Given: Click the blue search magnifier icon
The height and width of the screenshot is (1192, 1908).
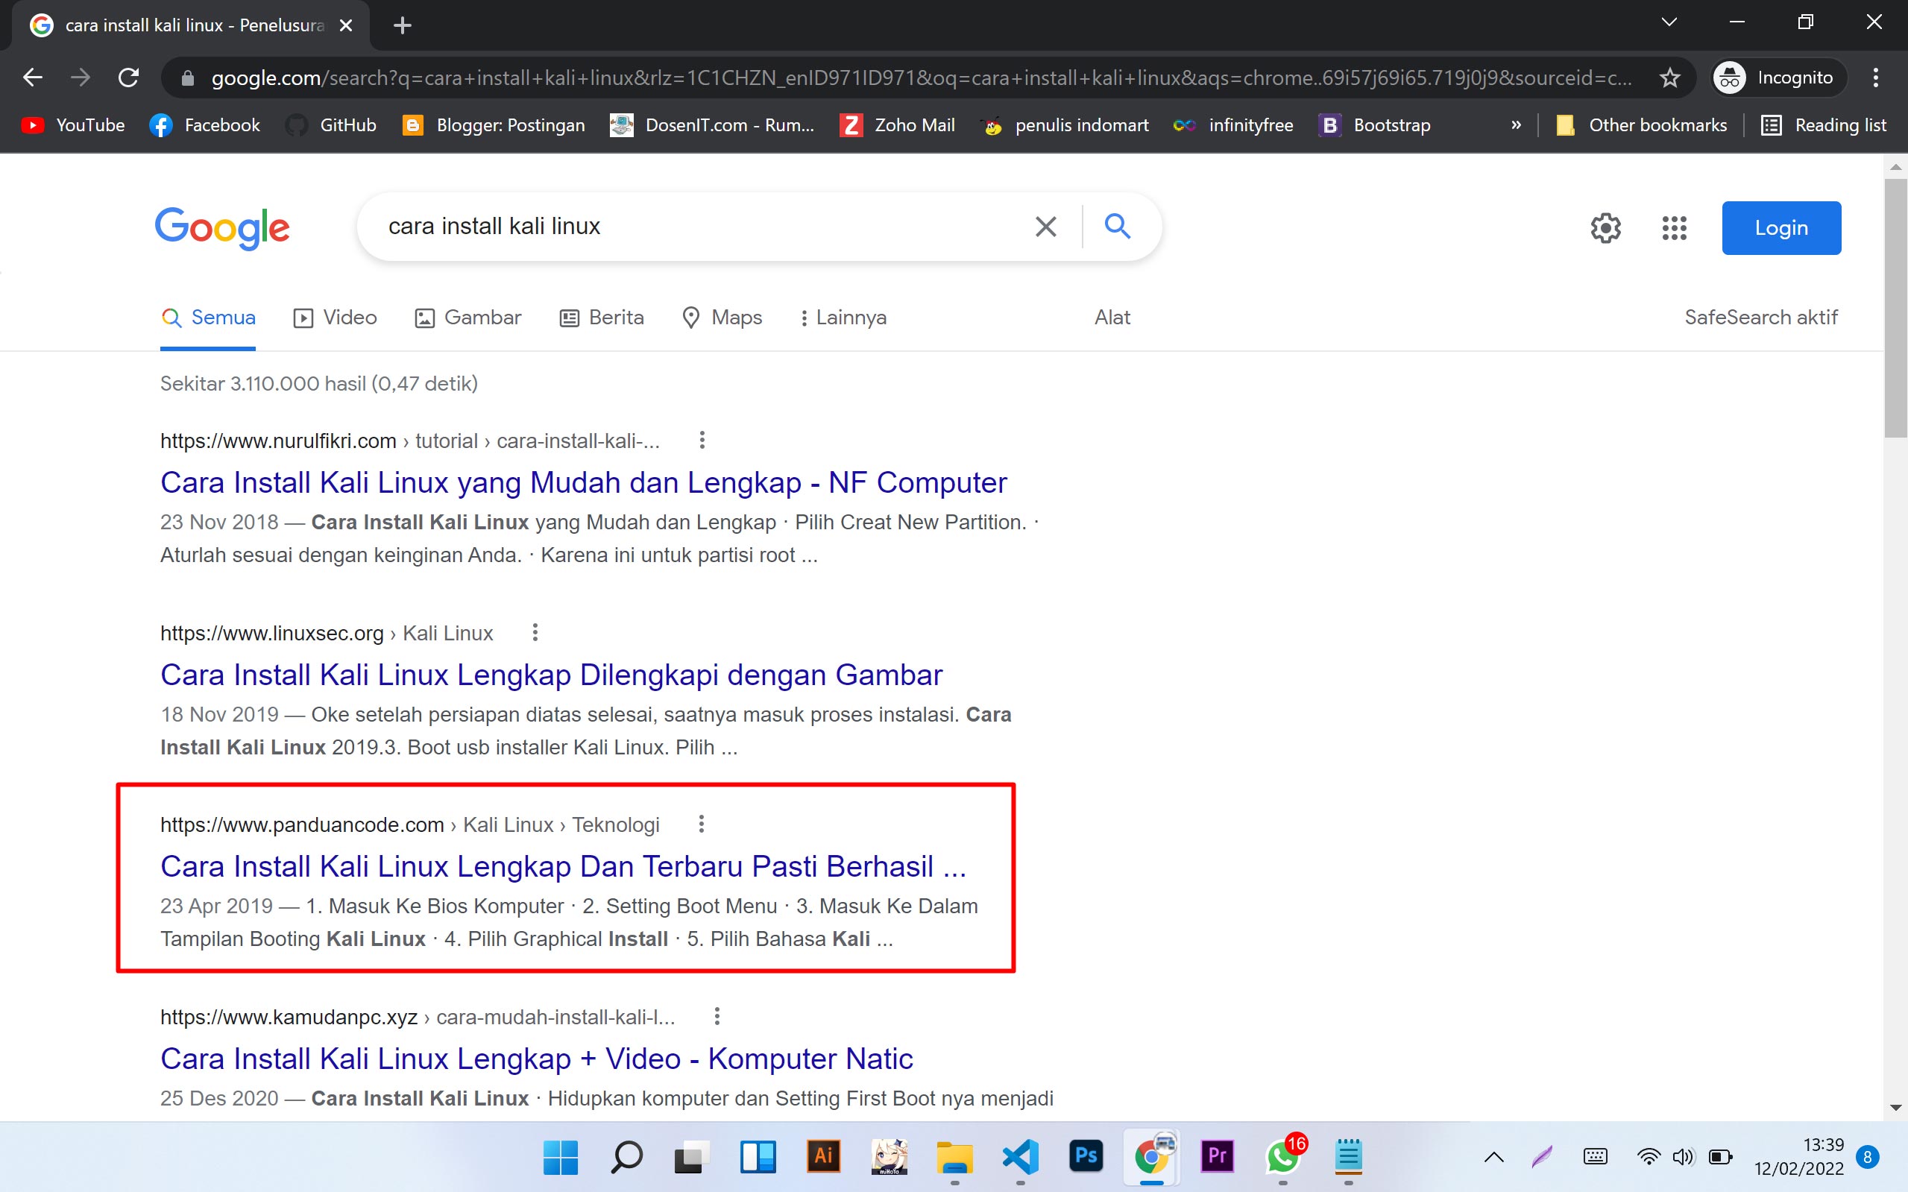Looking at the screenshot, I should tap(1117, 227).
